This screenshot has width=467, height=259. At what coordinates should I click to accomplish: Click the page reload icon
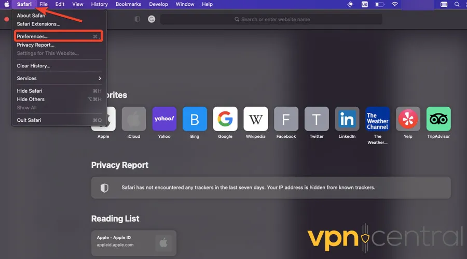[x=152, y=19]
